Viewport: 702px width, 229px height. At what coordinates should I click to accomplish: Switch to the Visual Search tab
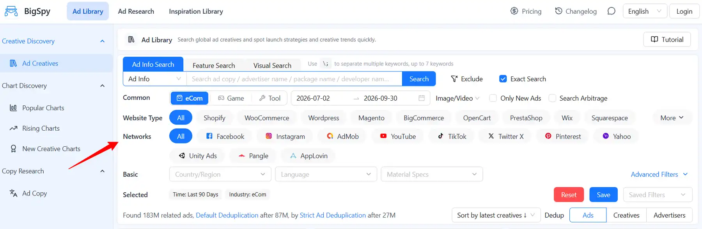272,65
